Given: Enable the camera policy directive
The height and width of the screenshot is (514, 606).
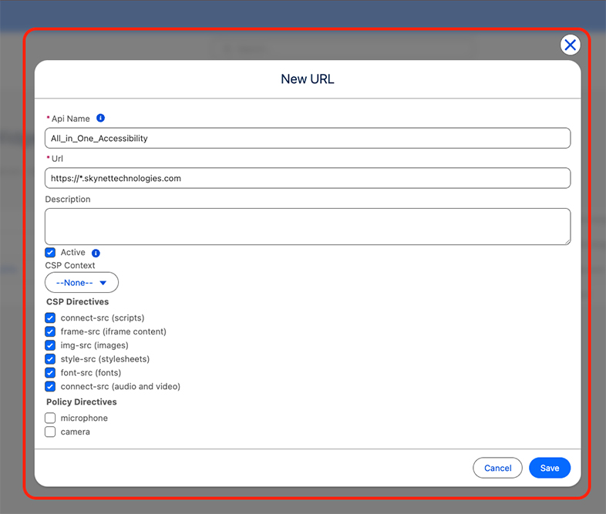Looking at the screenshot, I should pyautogui.click(x=50, y=432).
